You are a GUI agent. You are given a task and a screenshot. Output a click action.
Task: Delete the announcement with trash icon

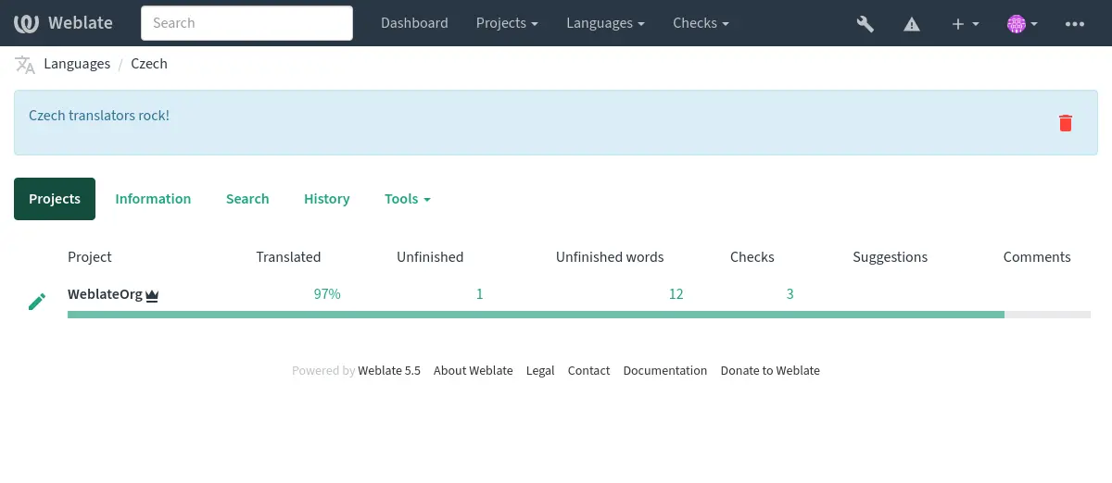[x=1066, y=122]
